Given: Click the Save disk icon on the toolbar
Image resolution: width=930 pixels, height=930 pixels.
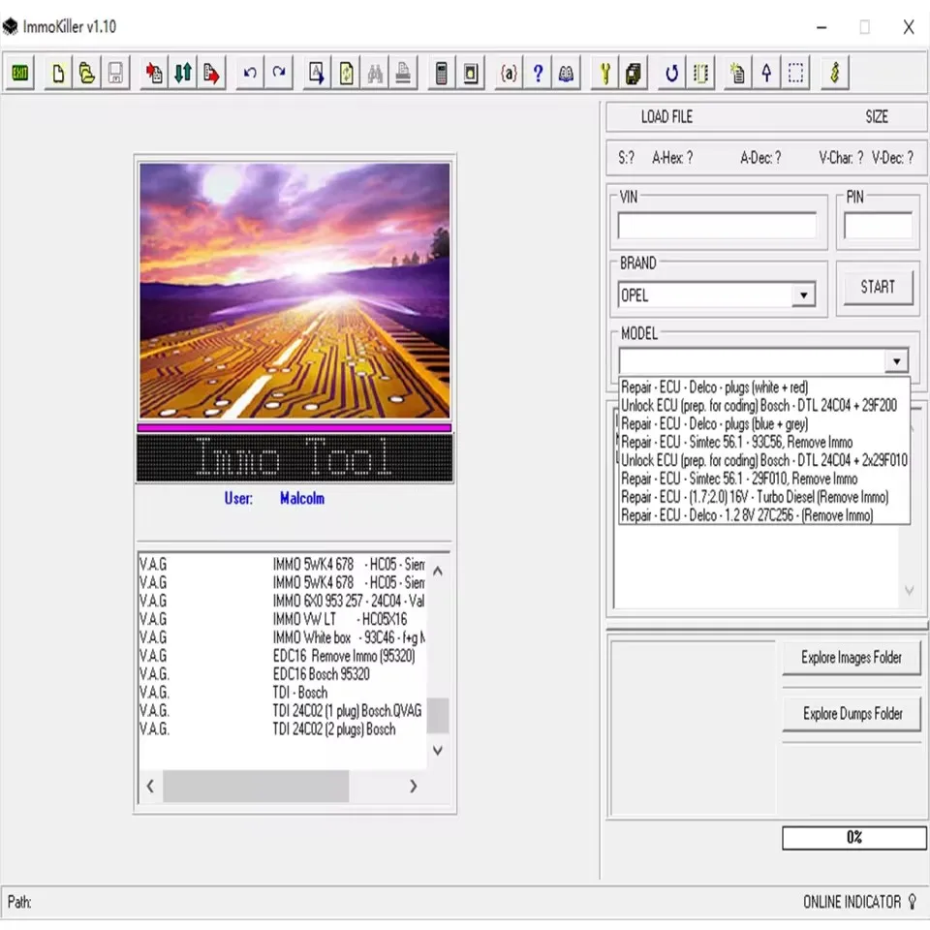Looking at the screenshot, I should tap(115, 73).
